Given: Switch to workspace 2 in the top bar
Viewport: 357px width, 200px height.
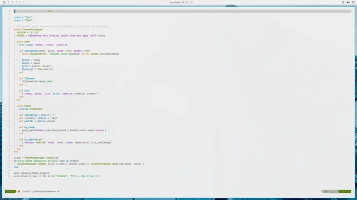Looking at the screenshot, I should pos(12,2).
